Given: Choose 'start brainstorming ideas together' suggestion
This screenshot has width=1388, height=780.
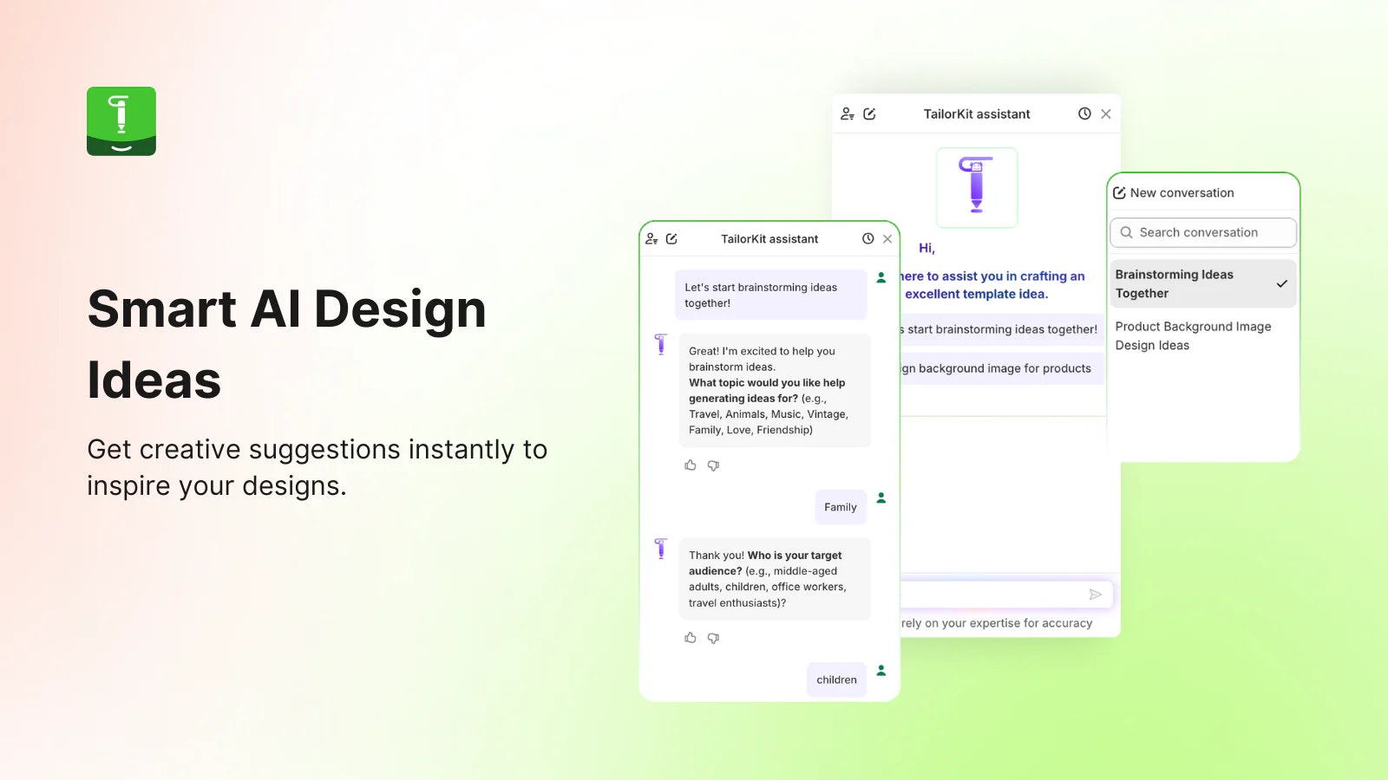Looking at the screenshot, I should [x=1002, y=329].
